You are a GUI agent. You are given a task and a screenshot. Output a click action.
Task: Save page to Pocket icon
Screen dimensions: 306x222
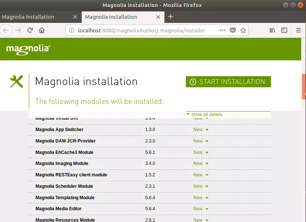coord(232,30)
